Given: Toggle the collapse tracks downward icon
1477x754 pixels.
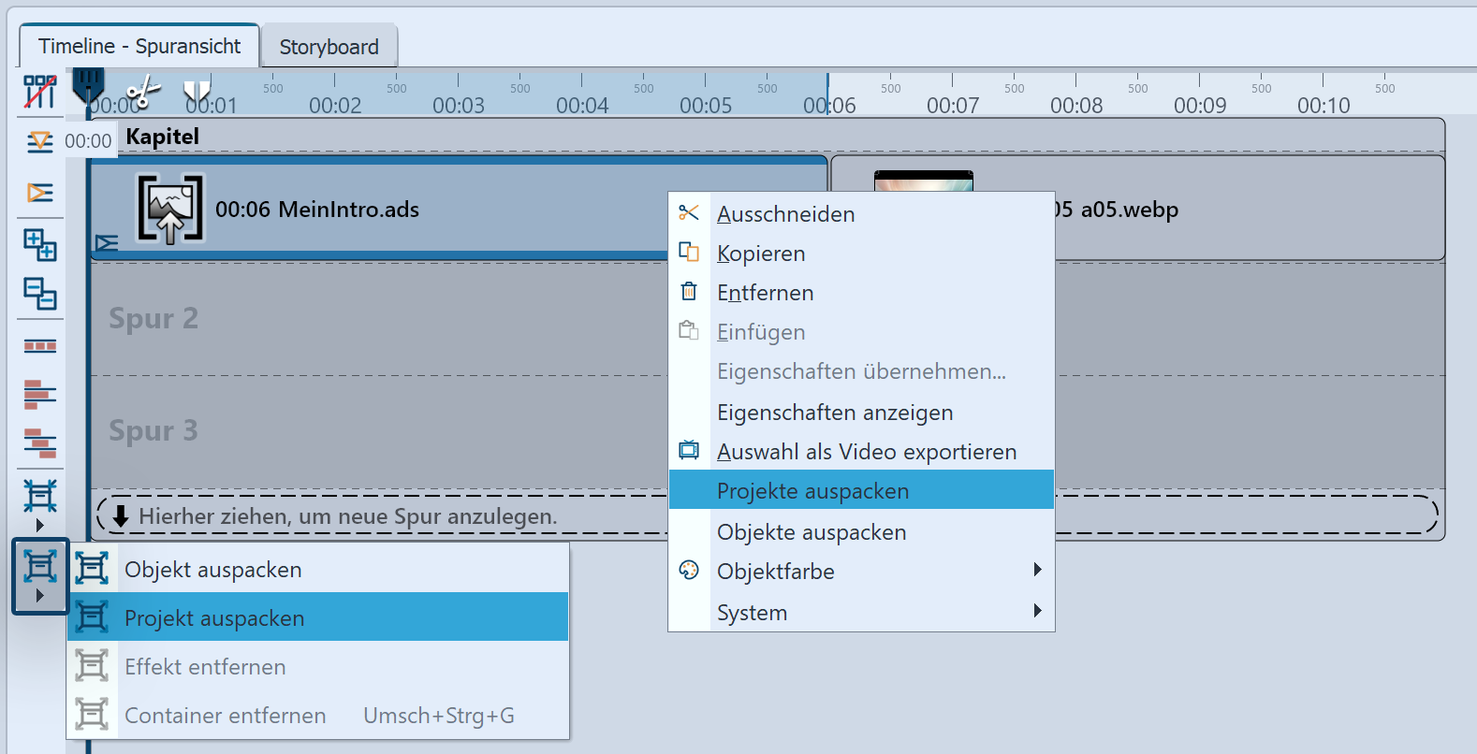Looking at the screenshot, I should point(39,142).
